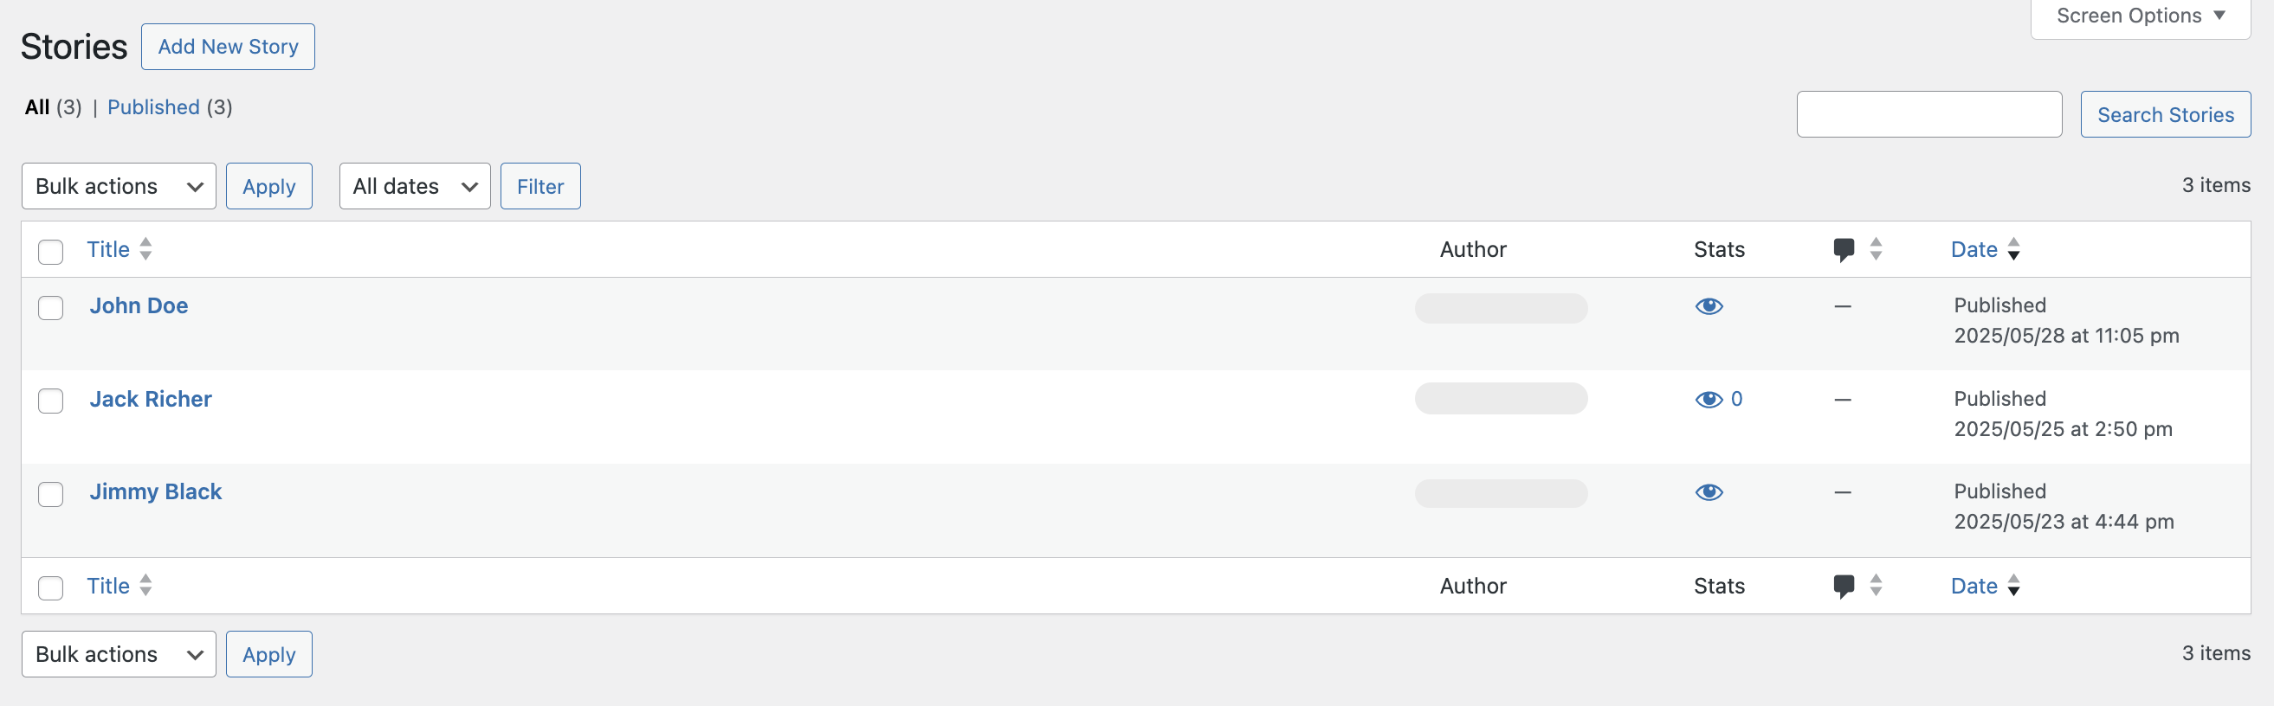The image size is (2274, 706).
Task: Click the comments bubble icon in table header
Action: pyautogui.click(x=1844, y=250)
